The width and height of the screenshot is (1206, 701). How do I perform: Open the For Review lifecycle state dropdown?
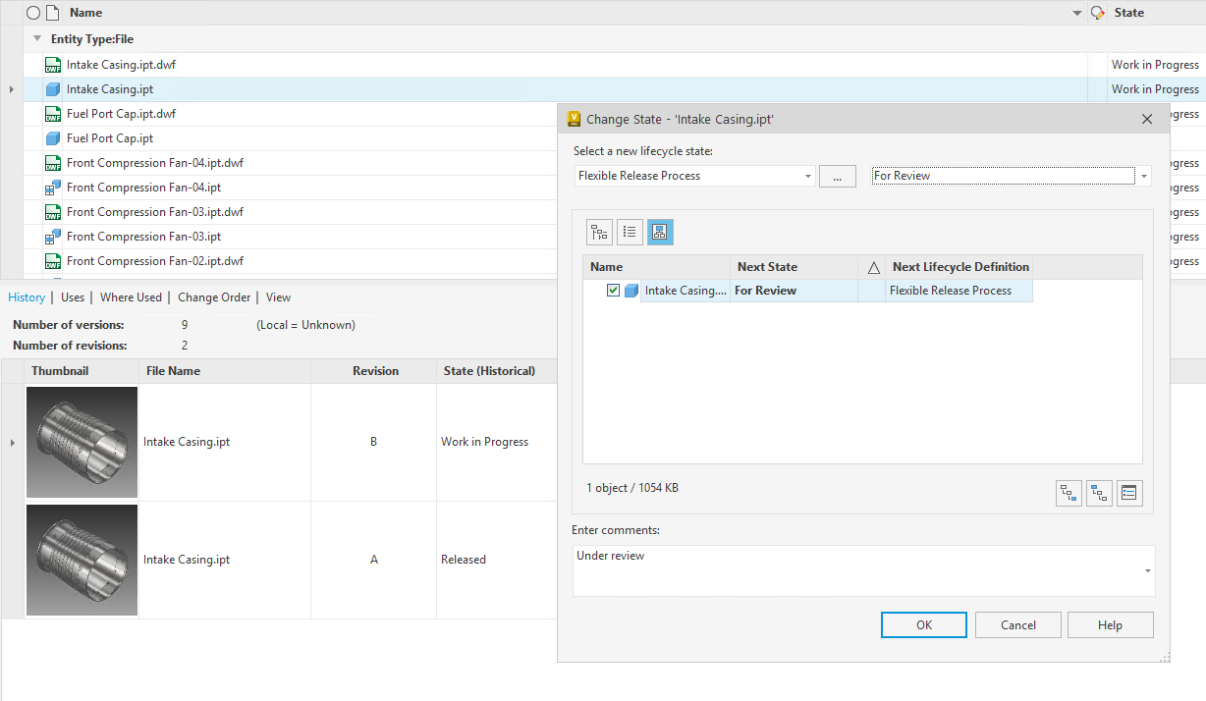[x=1143, y=175]
